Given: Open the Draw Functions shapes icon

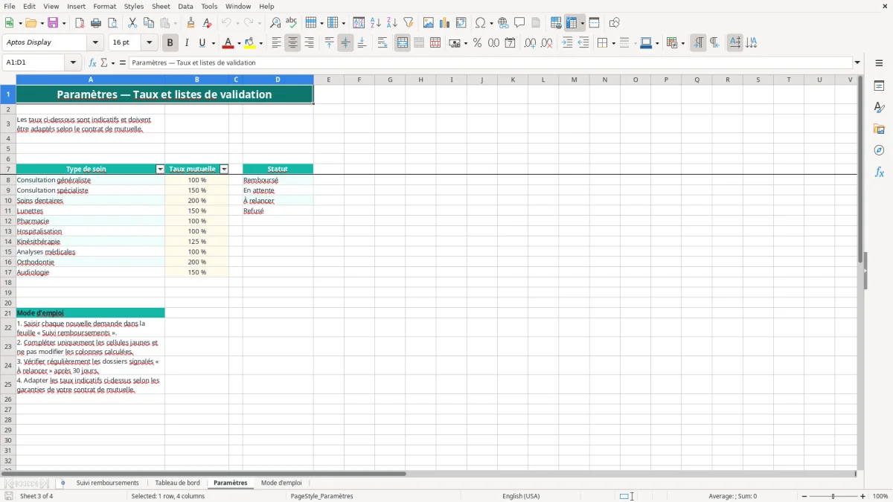Looking at the screenshot, I should click(615, 23).
